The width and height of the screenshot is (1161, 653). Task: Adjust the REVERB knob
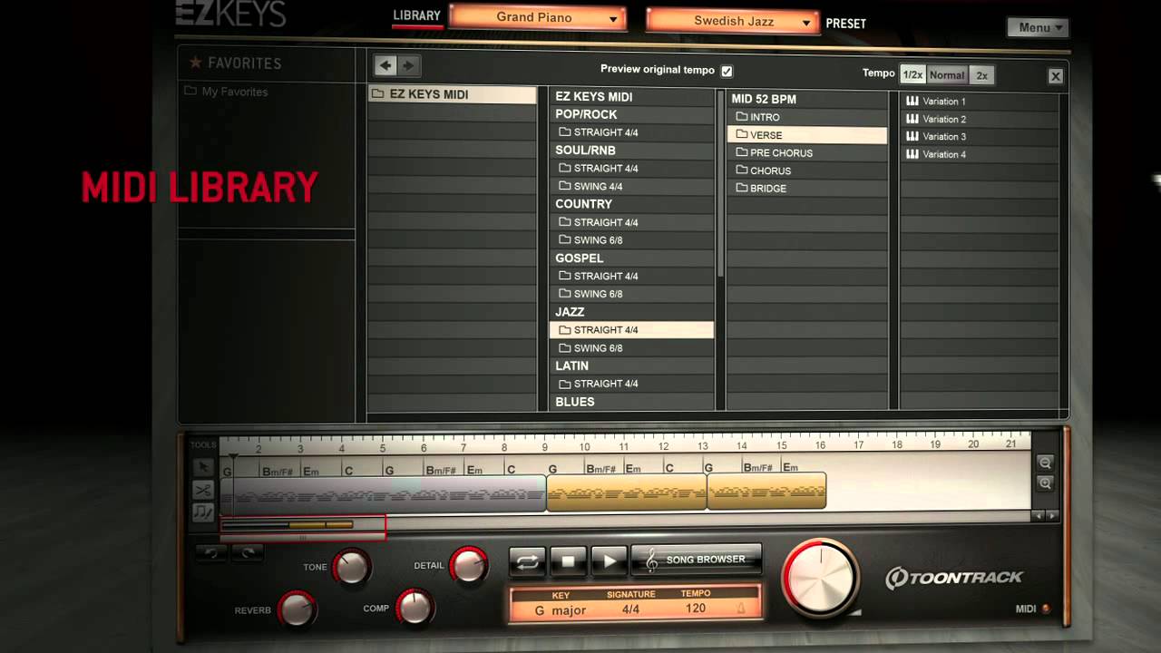[x=297, y=609]
